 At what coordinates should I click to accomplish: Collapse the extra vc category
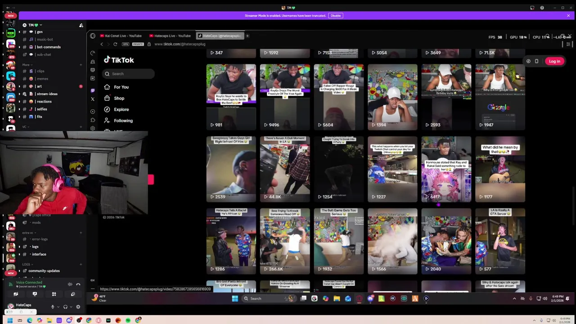pos(28,233)
